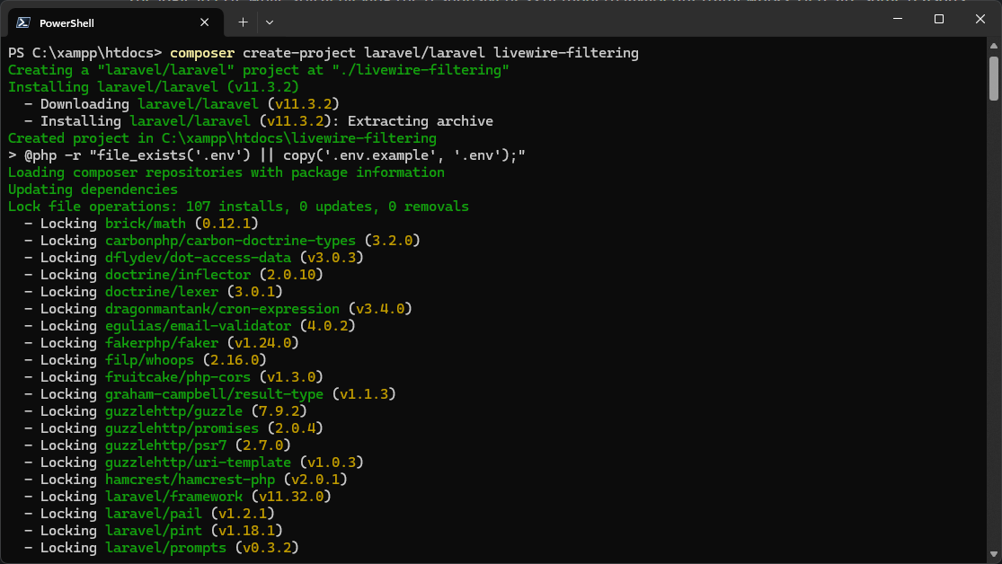Click 'laravel/pail' package name

[x=154, y=515]
